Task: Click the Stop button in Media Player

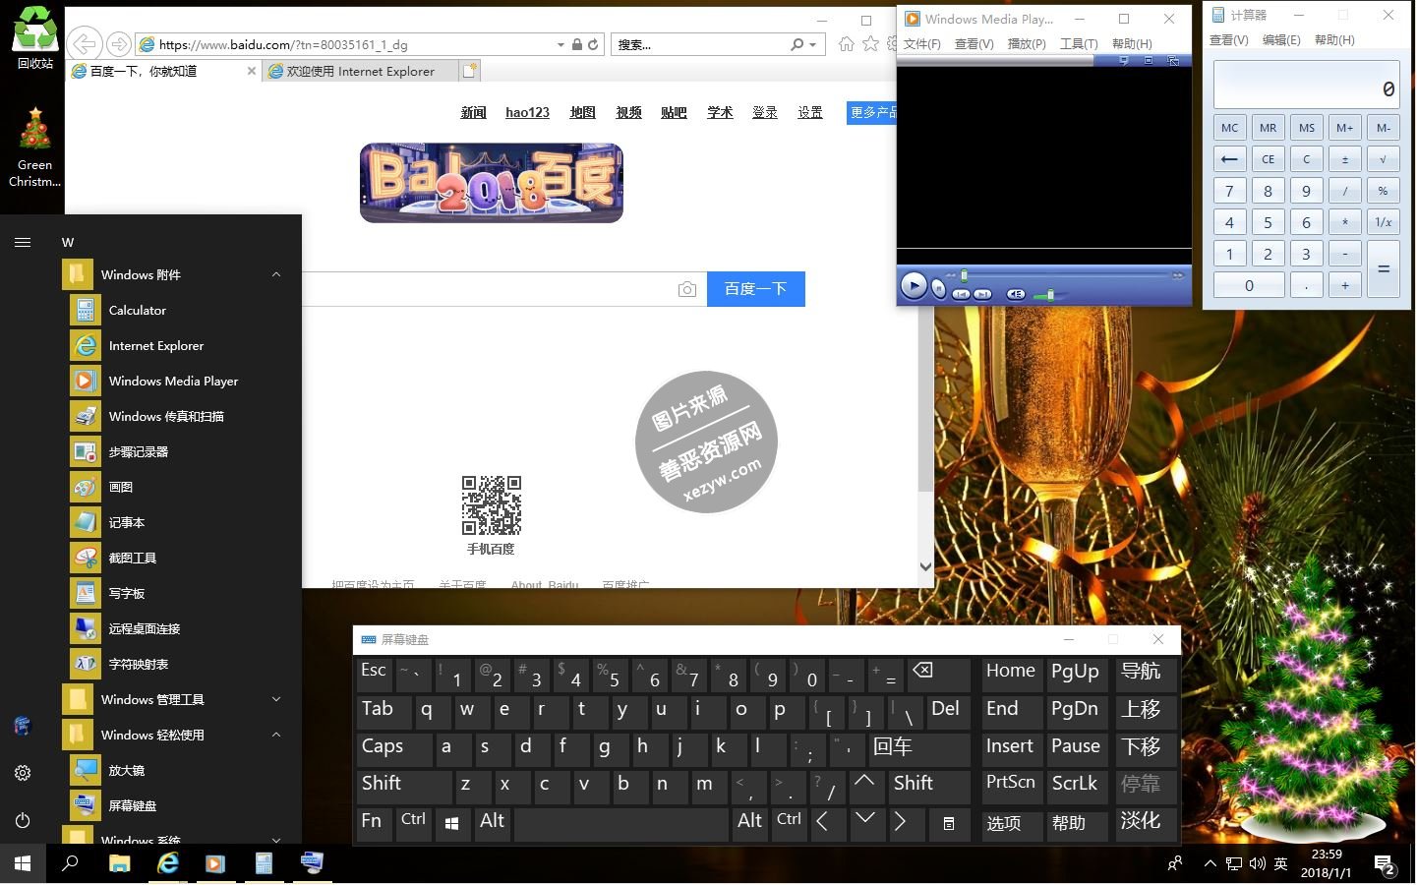Action: pos(939,289)
